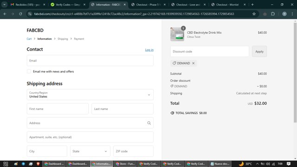Open the Chrome three-dot menu
Screen dimensions: 297x167
tap(292, 14)
